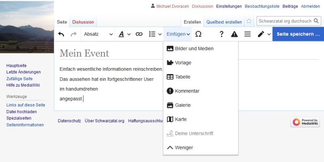Click the help question mark icon
The width and height of the screenshot is (324, 162).
point(221,34)
